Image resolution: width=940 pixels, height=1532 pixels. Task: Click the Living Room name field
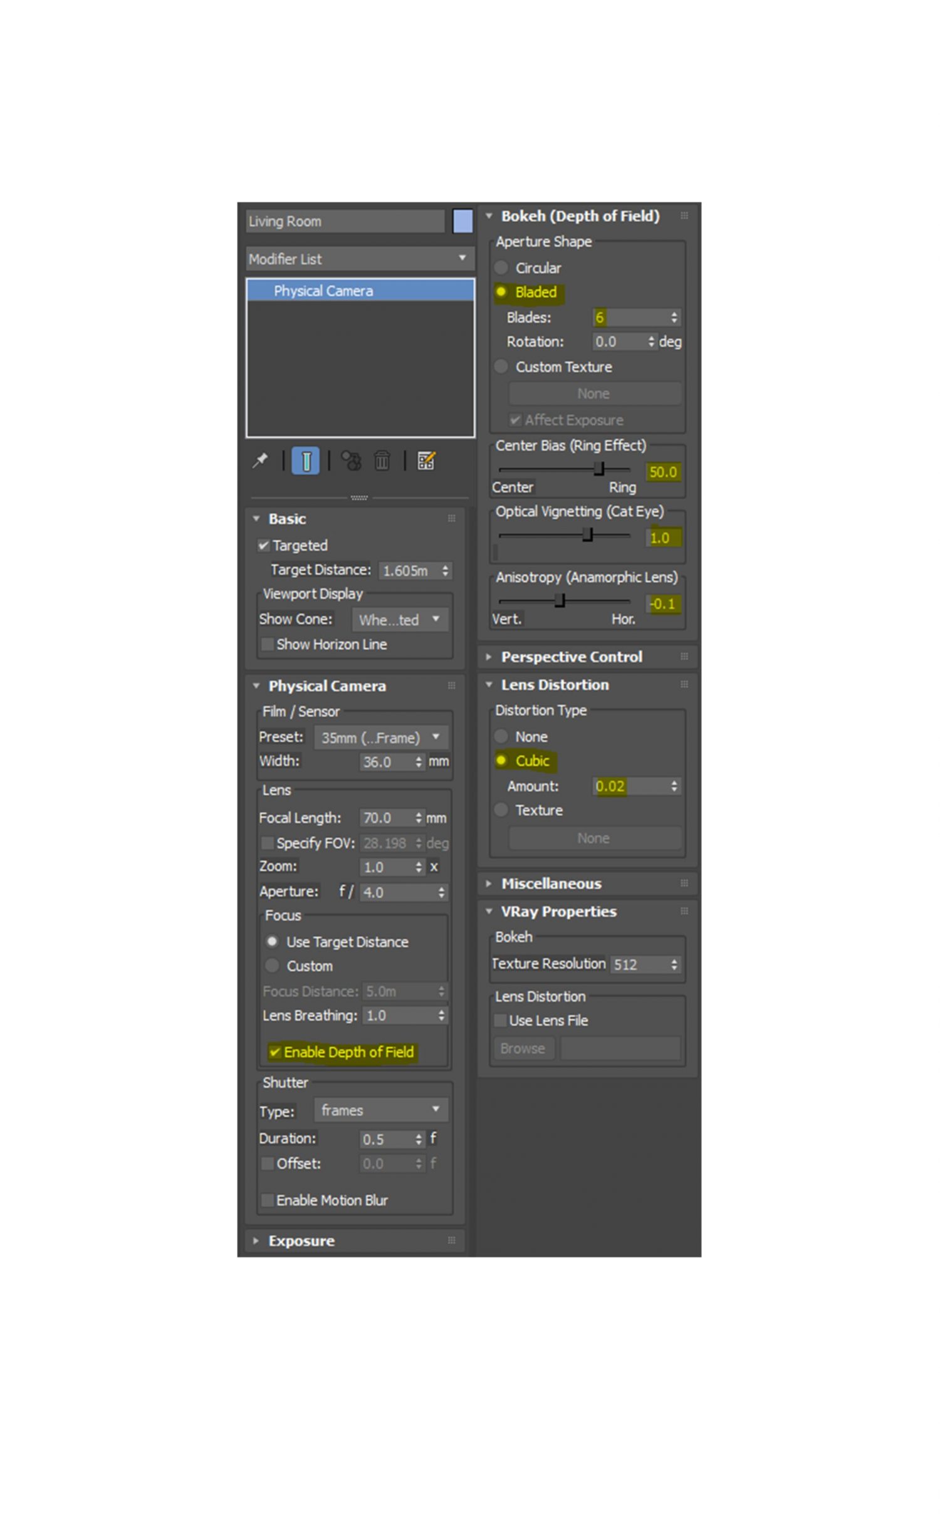[345, 222]
